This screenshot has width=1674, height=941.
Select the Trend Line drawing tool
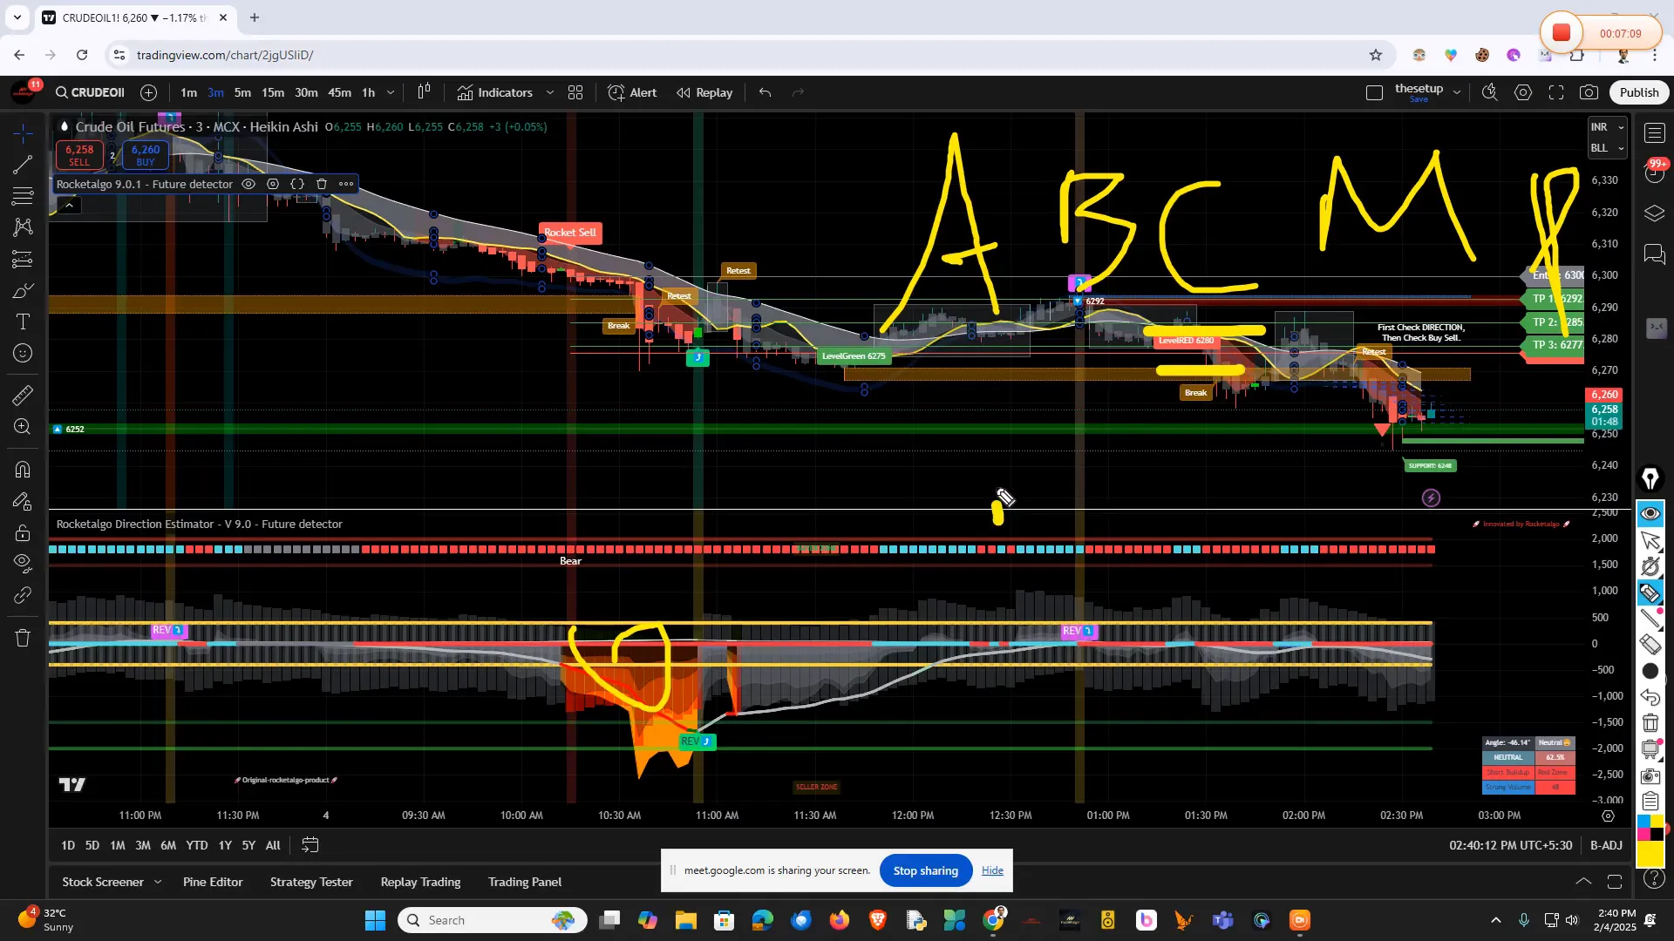[x=23, y=165]
